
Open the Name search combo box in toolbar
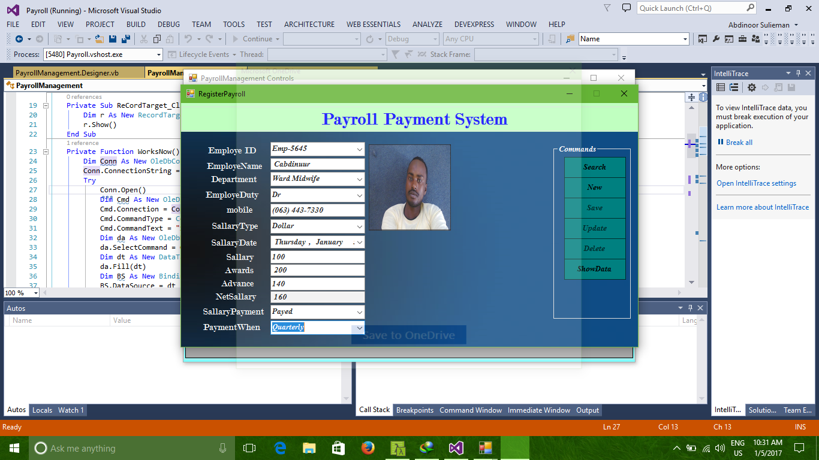pyautogui.click(x=634, y=39)
